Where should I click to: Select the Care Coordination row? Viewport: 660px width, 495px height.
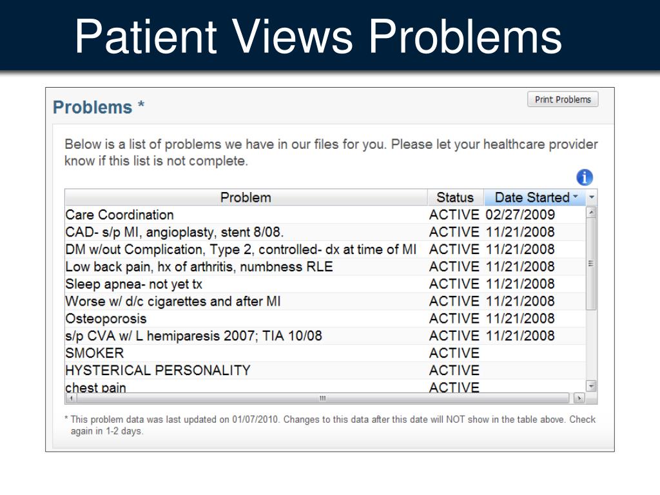325,215
